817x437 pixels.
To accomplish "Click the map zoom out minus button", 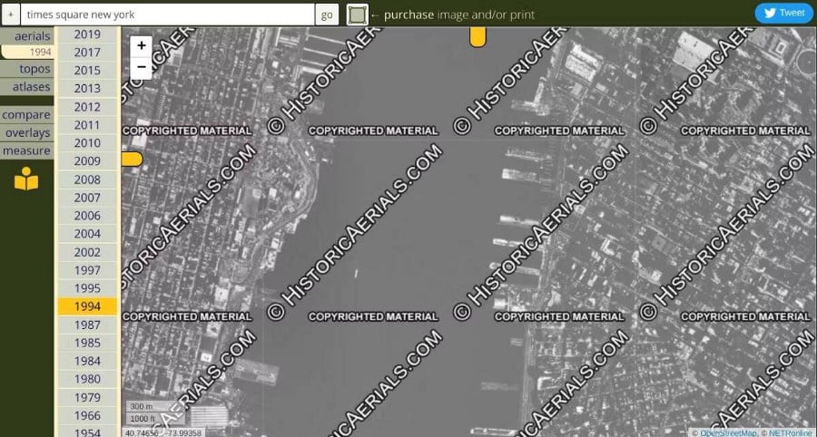I will pyautogui.click(x=142, y=67).
